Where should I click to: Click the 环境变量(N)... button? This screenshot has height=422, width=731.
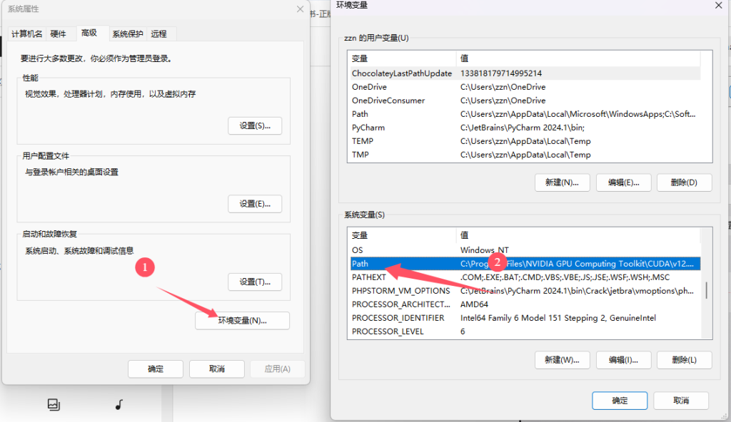coord(242,321)
